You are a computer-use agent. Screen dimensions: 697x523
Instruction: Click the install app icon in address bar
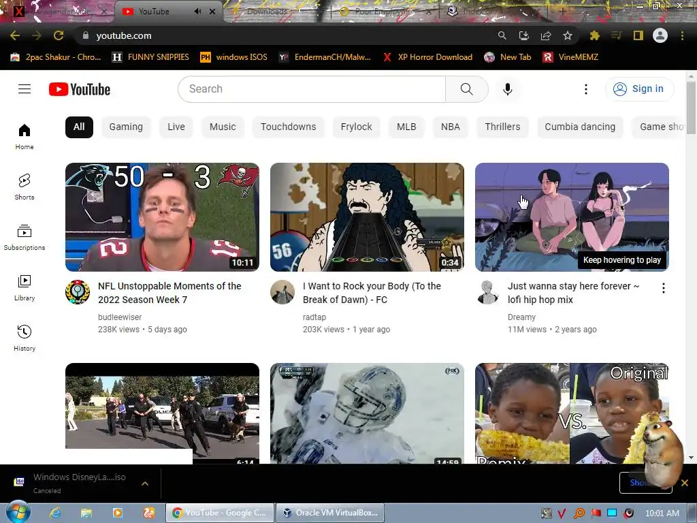523,35
